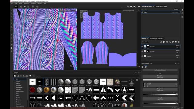This screenshot has height=109, width=194.
Task: Click the video camera icon above viewport
Action: click(x=134, y=7)
